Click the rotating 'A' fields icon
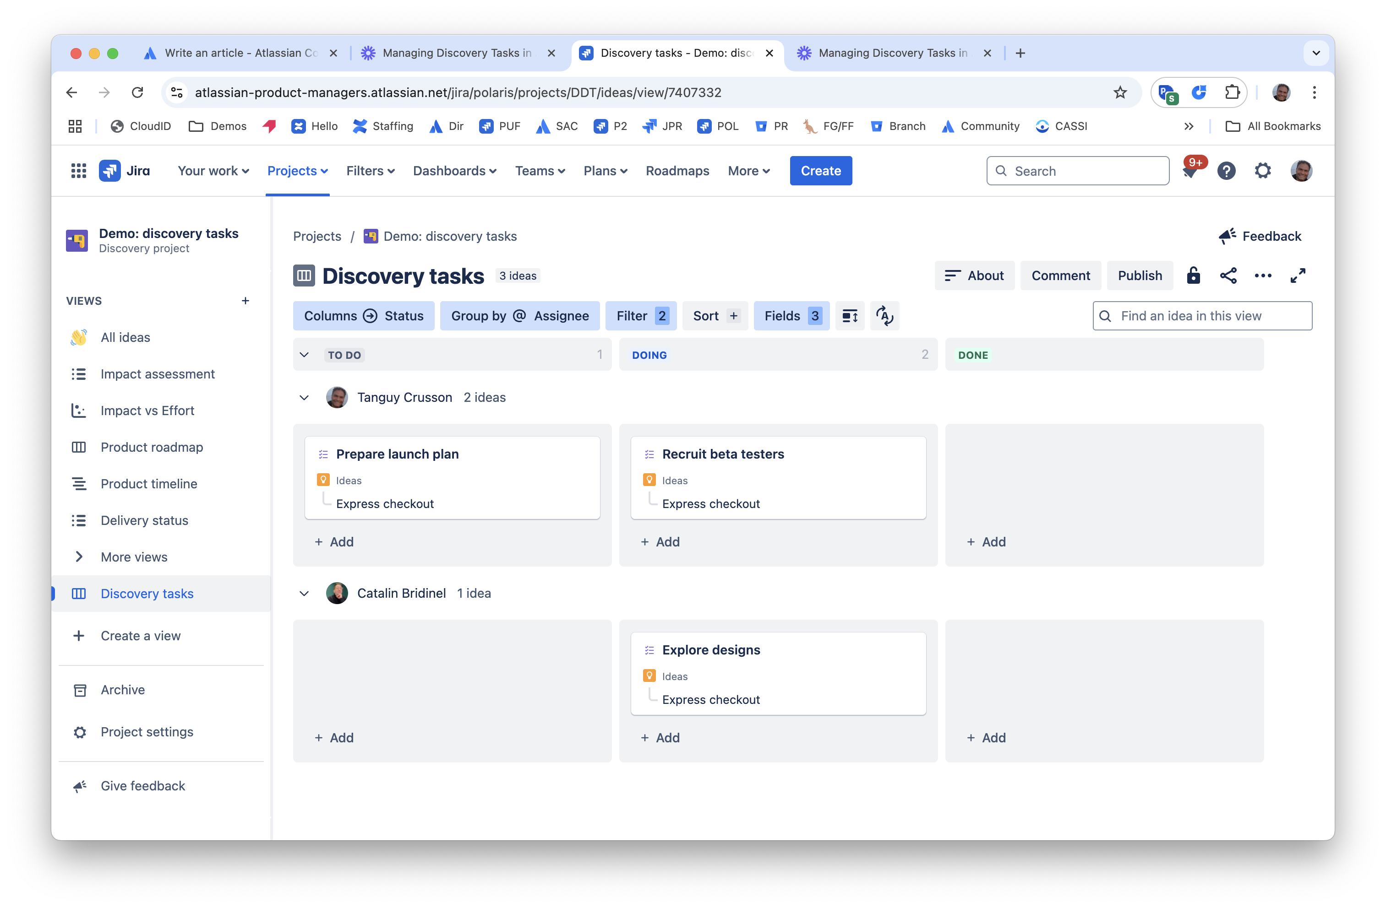Screen dimensions: 1386x908 pos(884,315)
